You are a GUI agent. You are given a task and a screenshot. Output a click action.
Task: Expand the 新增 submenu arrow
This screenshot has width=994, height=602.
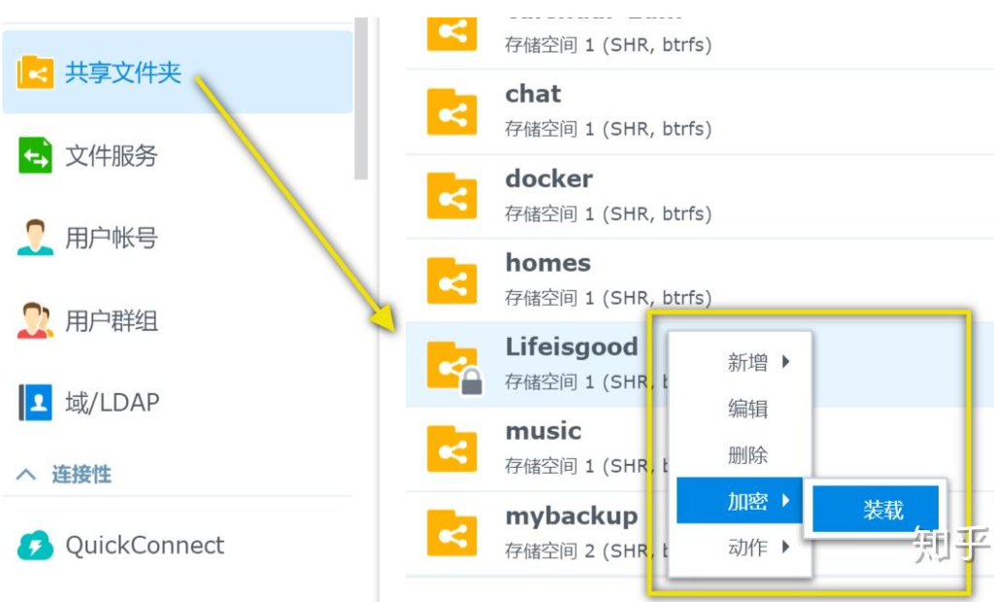[x=786, y=361]
